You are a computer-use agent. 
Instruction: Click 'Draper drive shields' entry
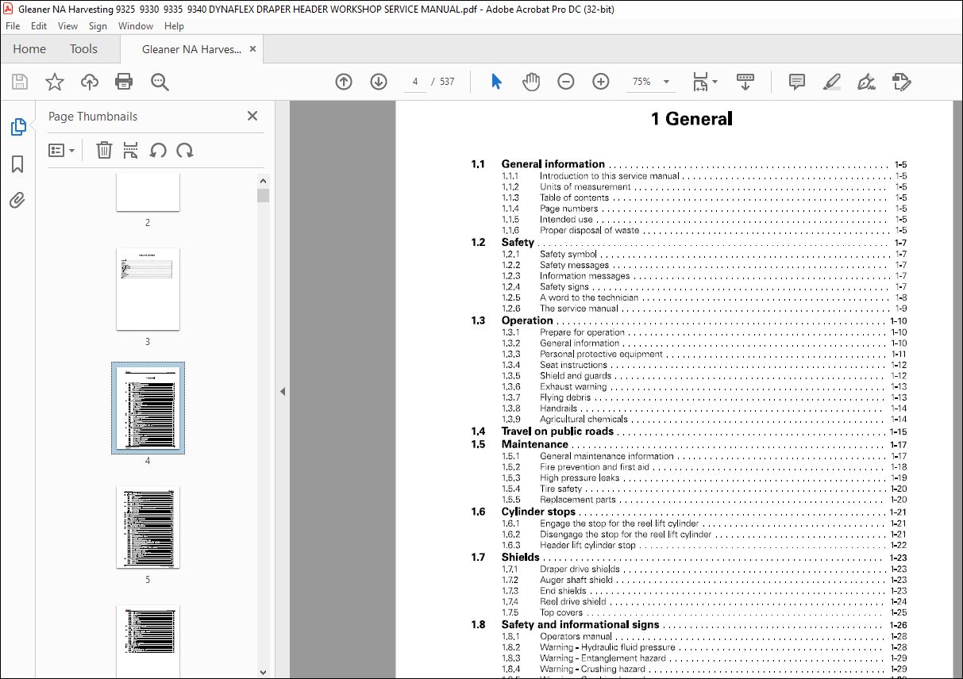pos(580,569)
